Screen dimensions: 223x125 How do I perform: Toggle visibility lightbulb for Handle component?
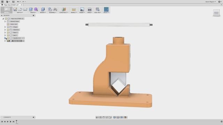tap(8, 38)
